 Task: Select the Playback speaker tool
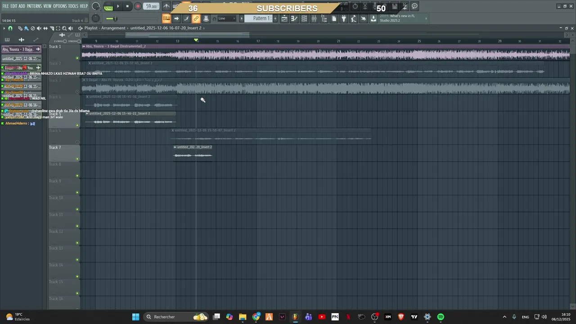point(71,28)
